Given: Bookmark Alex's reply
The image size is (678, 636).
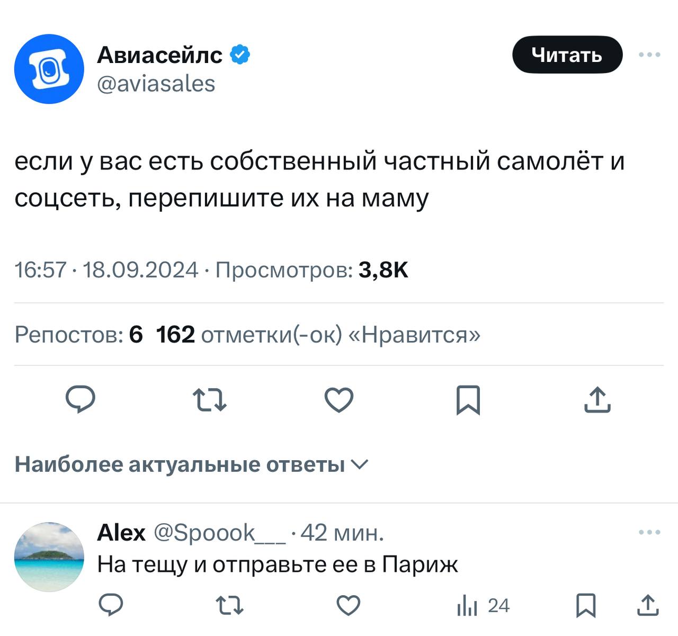Looking at the screenshot, I should click(x=586, y=605).
